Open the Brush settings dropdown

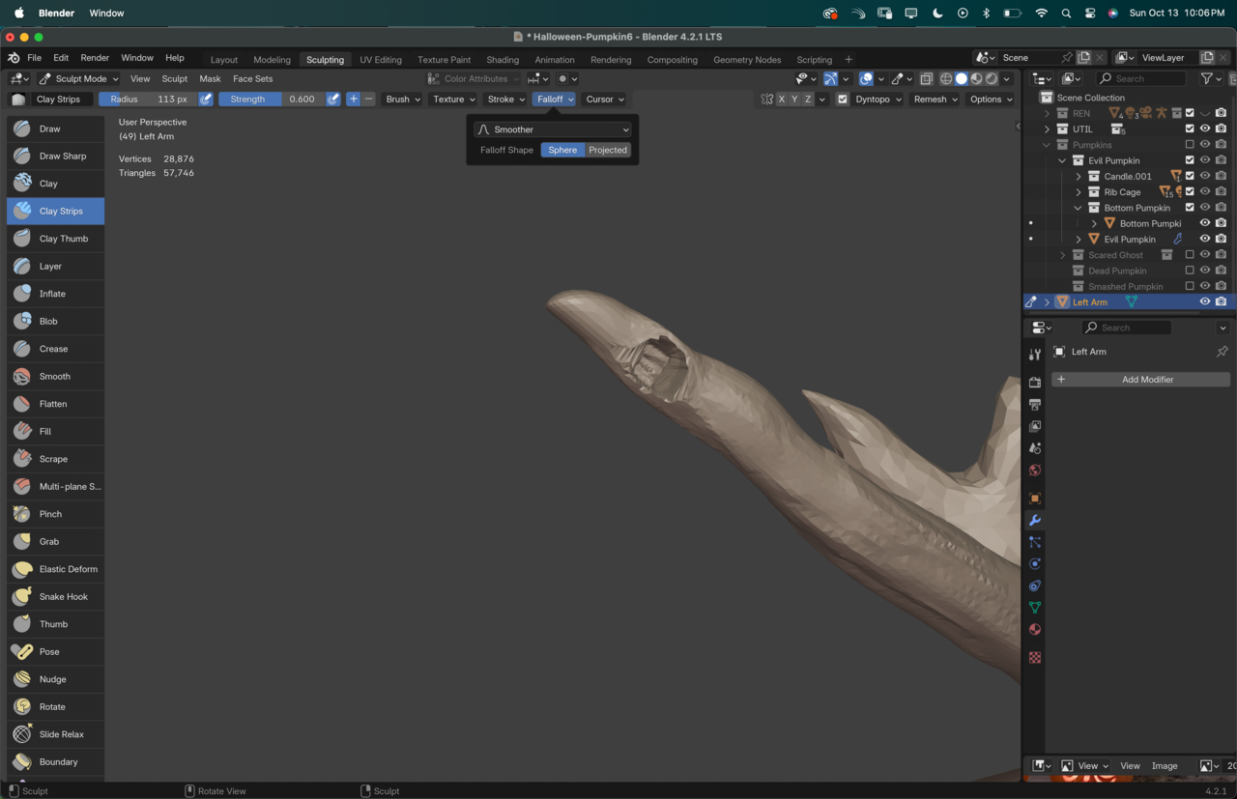point(403,99)
